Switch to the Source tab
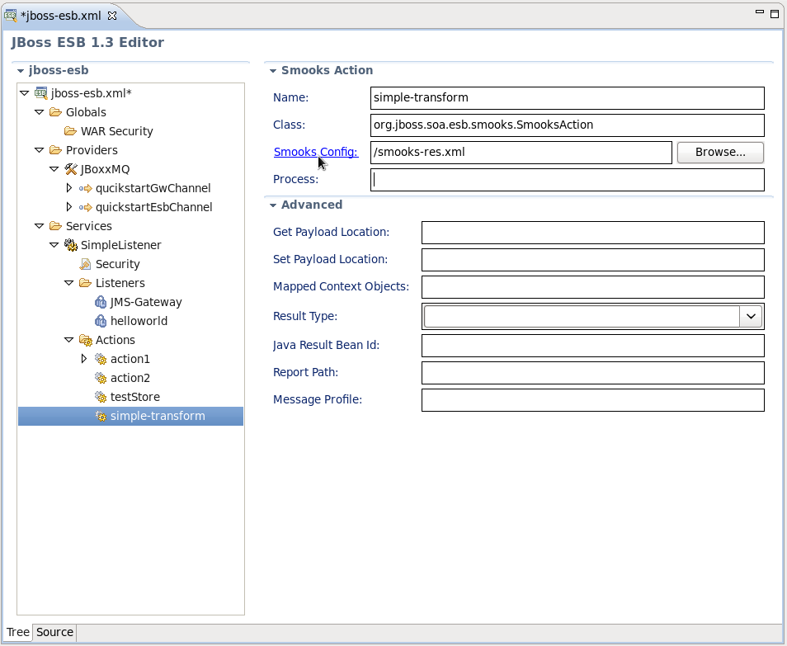 [54, 632]
